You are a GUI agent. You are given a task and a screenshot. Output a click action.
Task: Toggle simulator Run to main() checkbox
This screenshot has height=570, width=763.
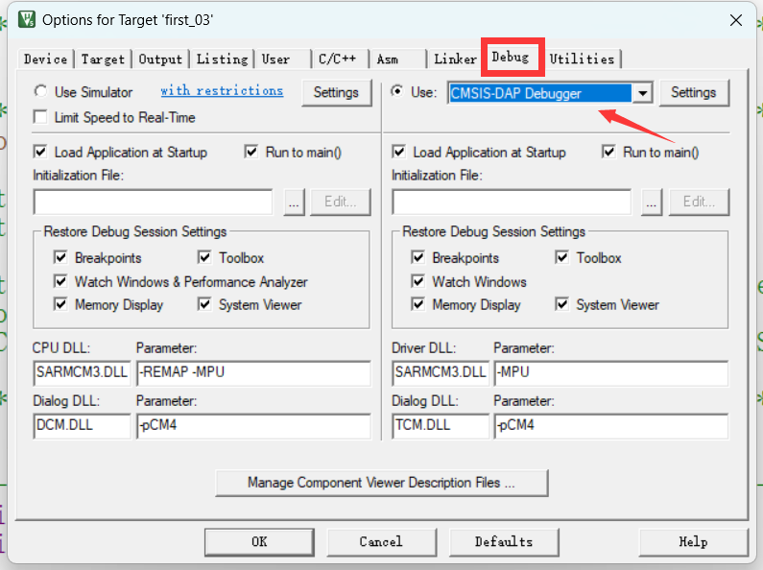pos(251,152)
